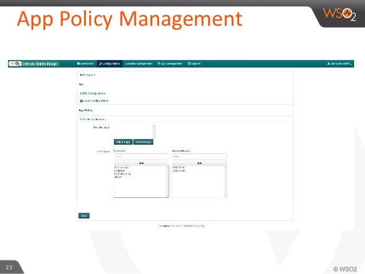Select the Configurations tab

tap(109, 63)
